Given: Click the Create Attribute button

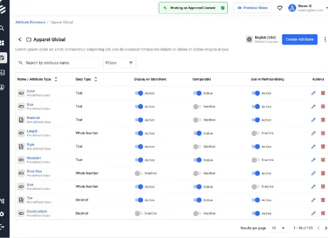Looking at the screenshot, I should coord(300,39).
